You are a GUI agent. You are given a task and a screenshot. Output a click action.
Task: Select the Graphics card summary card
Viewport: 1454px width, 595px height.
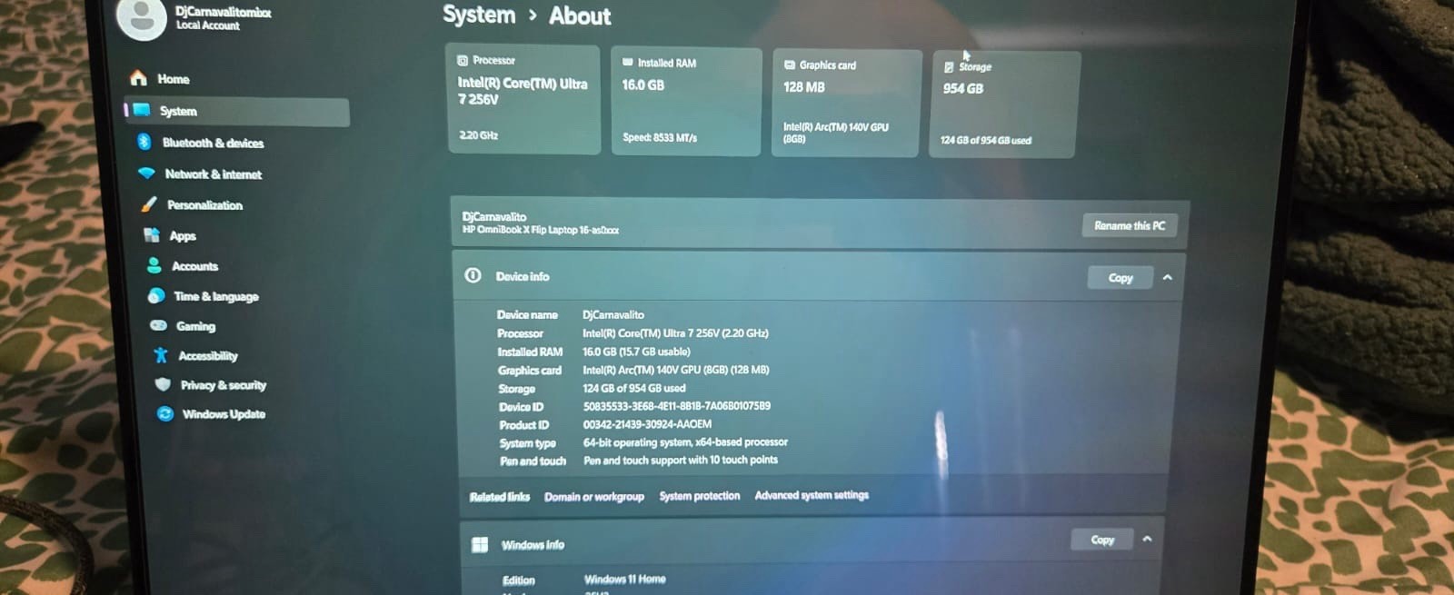tap(846, 103)
